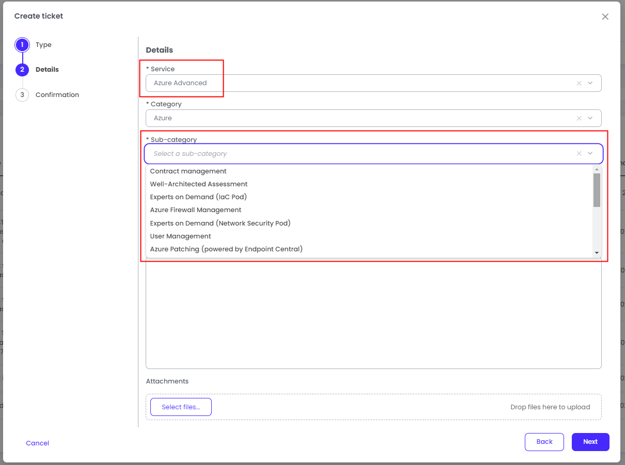Collapse the Sub-category dropdown arrow
The width and height of the screenshot is (625, 465).
(x=590, y=153)
